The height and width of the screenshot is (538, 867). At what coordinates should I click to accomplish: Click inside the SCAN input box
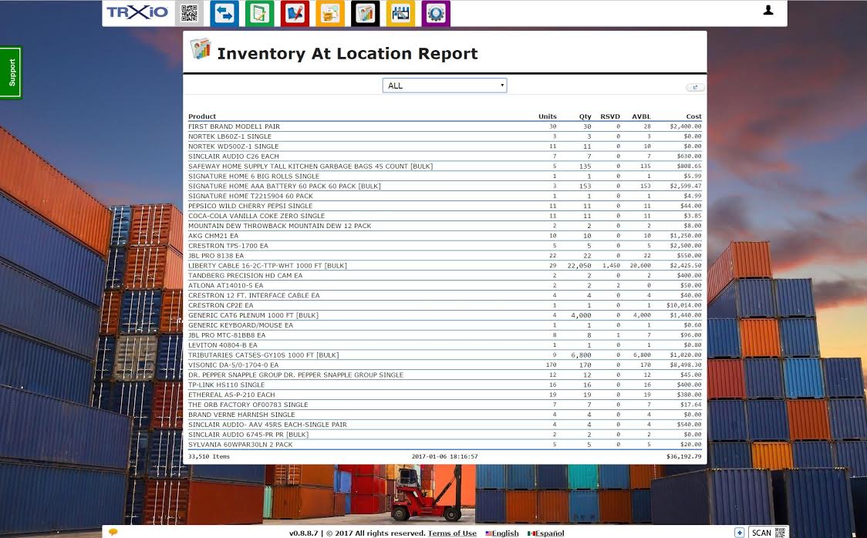tap(761, 533)
